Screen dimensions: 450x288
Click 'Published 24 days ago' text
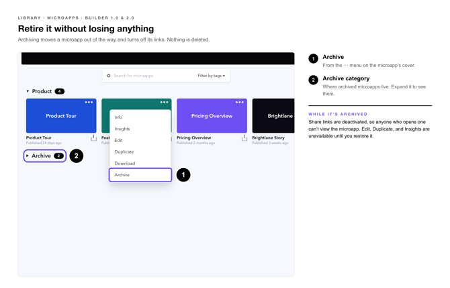click(x=44, y=143)
